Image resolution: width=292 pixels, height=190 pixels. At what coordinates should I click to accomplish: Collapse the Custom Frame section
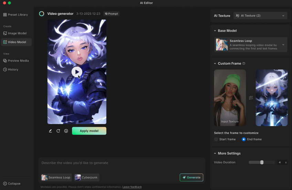215,64
